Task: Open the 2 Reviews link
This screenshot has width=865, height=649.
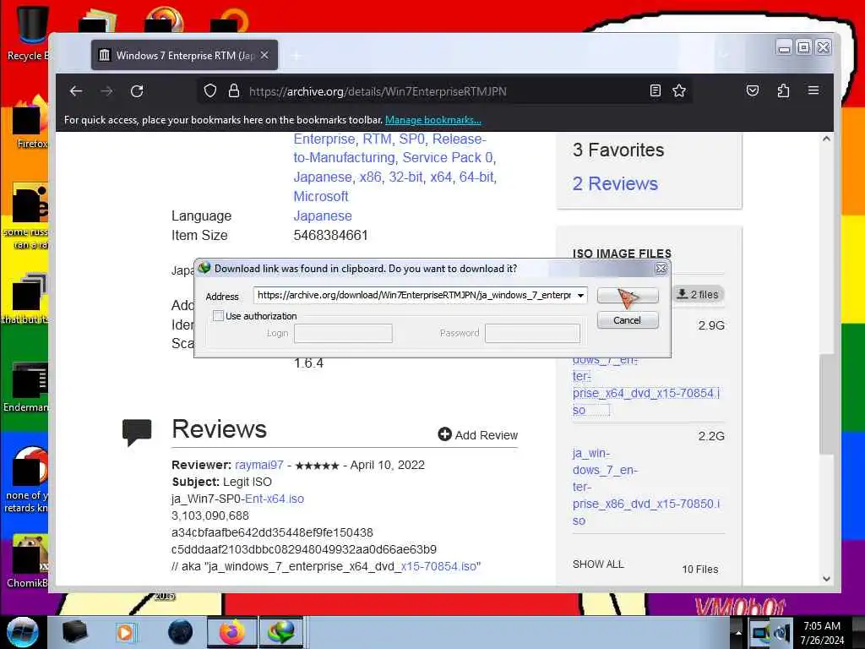Action: point(615,183)
